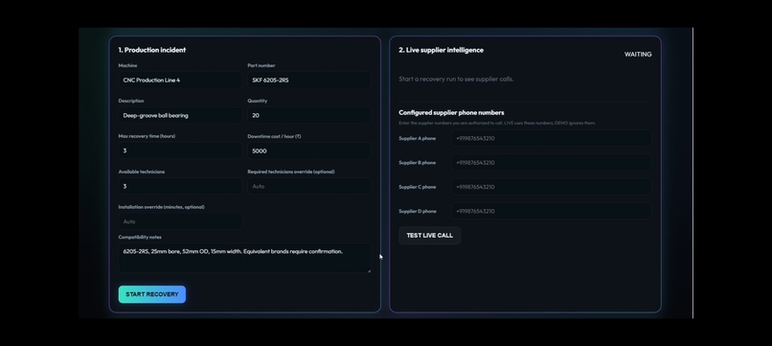
Task: Click the Supplier B phone input
Action: tap(552, 163)
